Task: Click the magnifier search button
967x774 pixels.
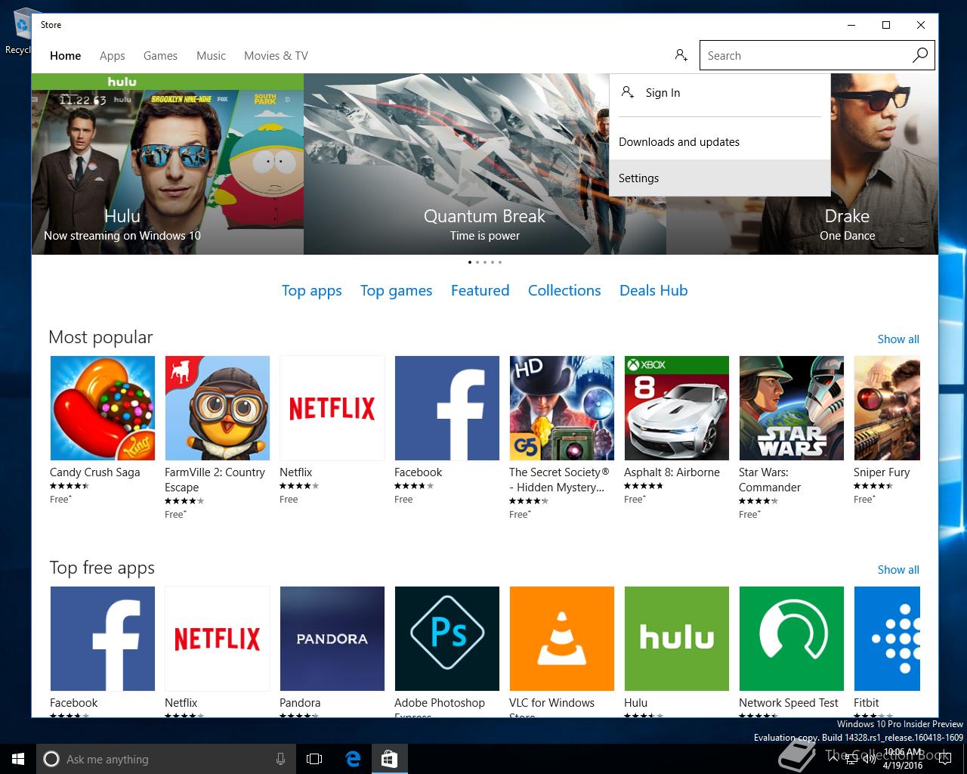Action: (919, 55)
